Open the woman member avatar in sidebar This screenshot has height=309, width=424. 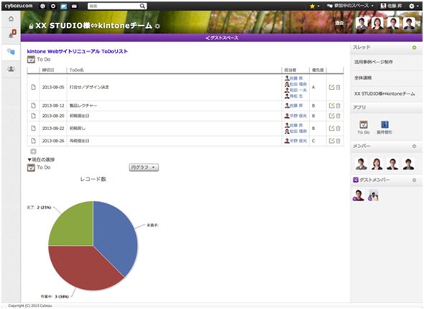coord(377,164)
